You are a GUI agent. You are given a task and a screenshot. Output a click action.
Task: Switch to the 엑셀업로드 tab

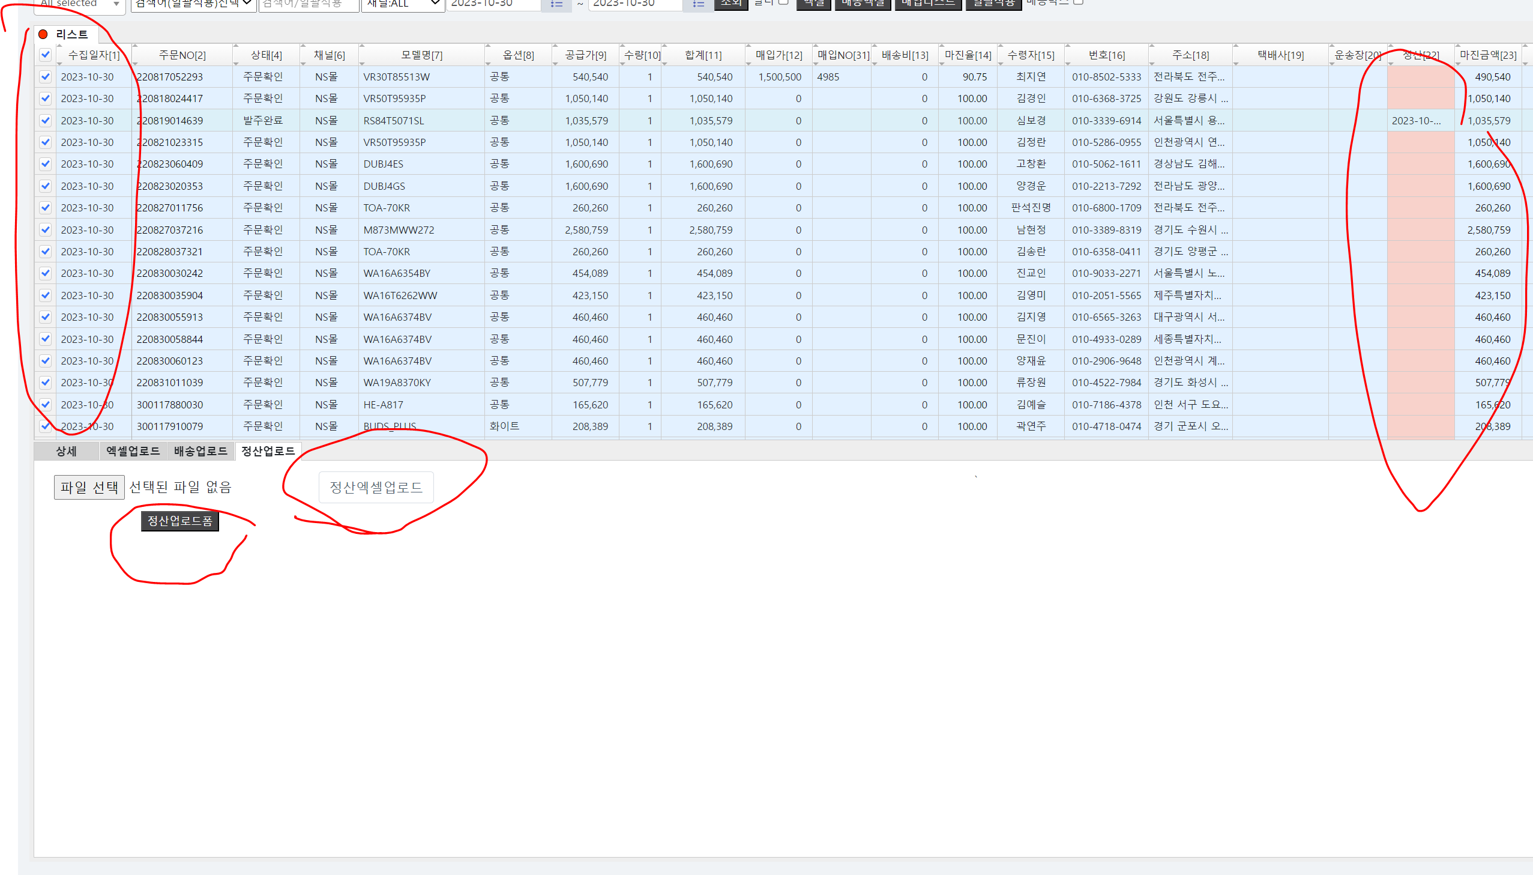coord(133,452)
